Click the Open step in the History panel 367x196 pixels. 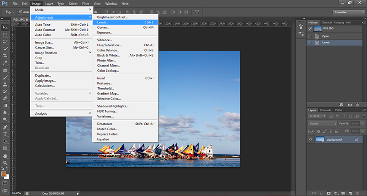pos(326,36)
